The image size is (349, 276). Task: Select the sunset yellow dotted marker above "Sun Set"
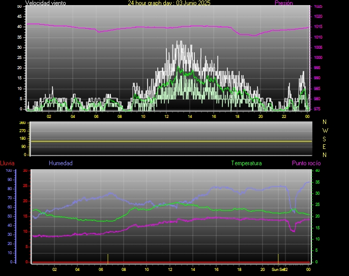click(278, 259)
